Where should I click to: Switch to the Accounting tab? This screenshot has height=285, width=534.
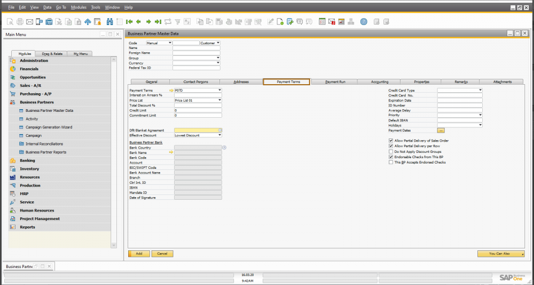pyautogui.click(x=380, y=82)
